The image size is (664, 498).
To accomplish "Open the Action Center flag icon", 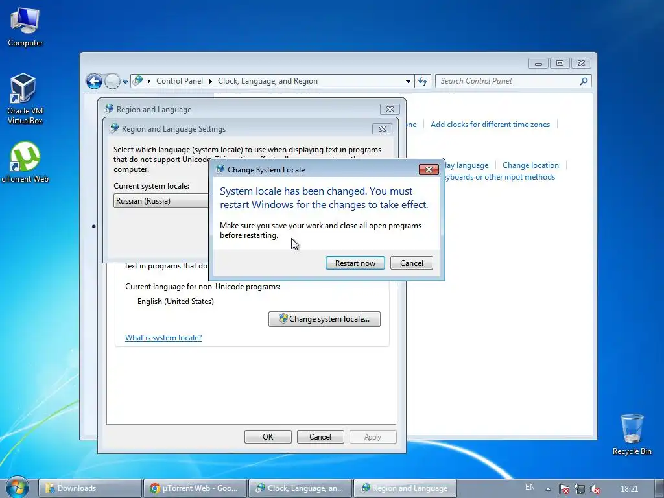I will coord(563,489).
